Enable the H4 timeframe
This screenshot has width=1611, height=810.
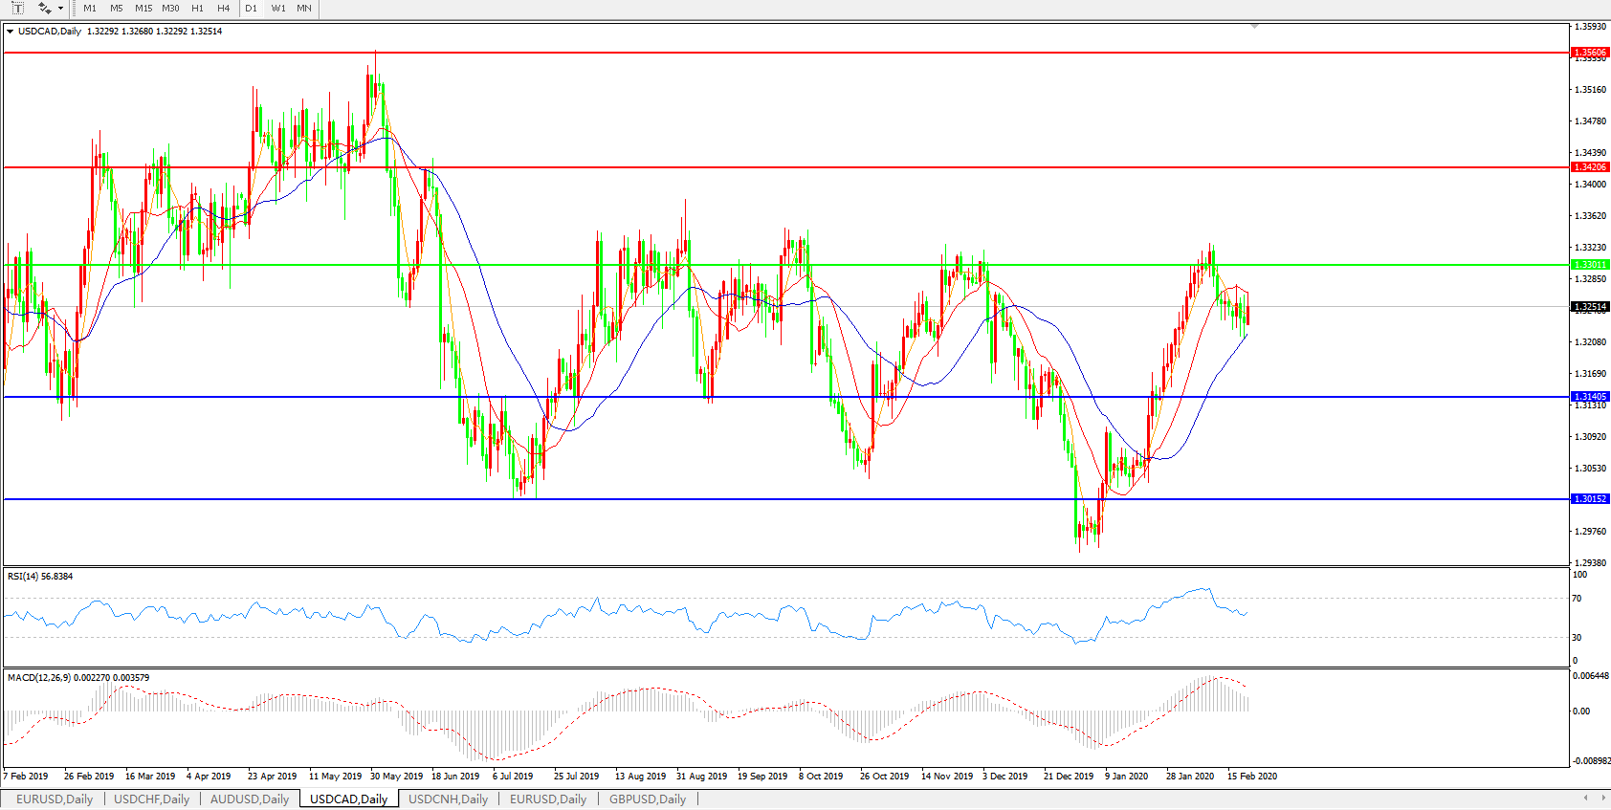pos(223,8)
